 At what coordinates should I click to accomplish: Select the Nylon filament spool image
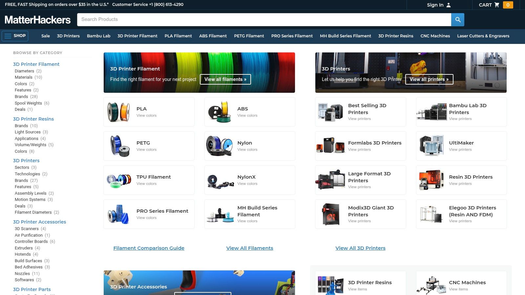click(220, 146)
